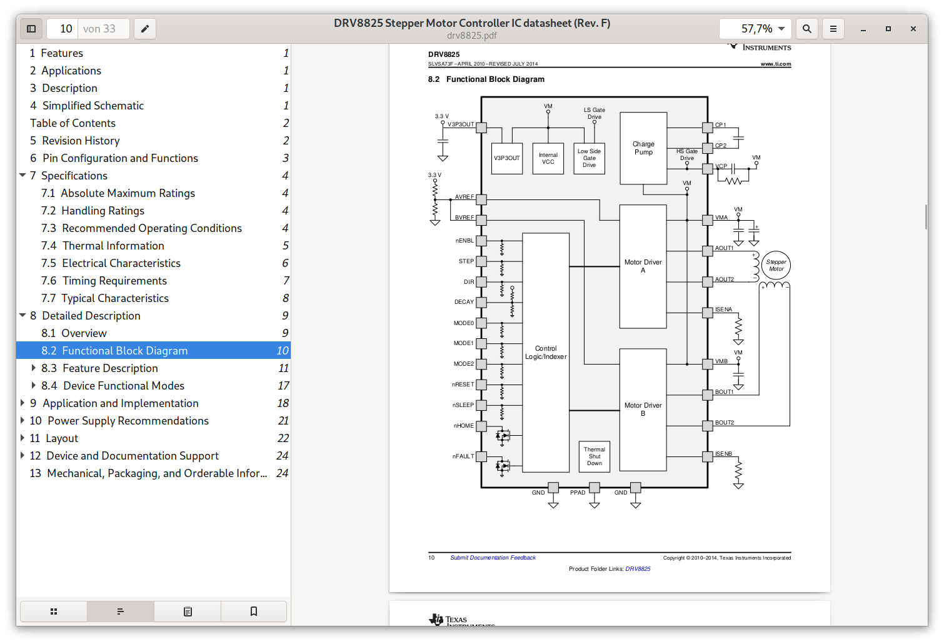Click the Thermal Shut Down block
Screen dimensions: 944x644
[595, 456]
